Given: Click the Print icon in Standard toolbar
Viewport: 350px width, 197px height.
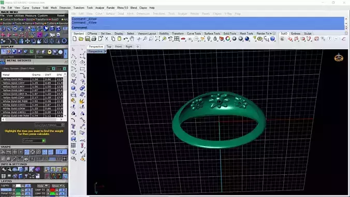Looking at the screenshot, I should point(94,39).
